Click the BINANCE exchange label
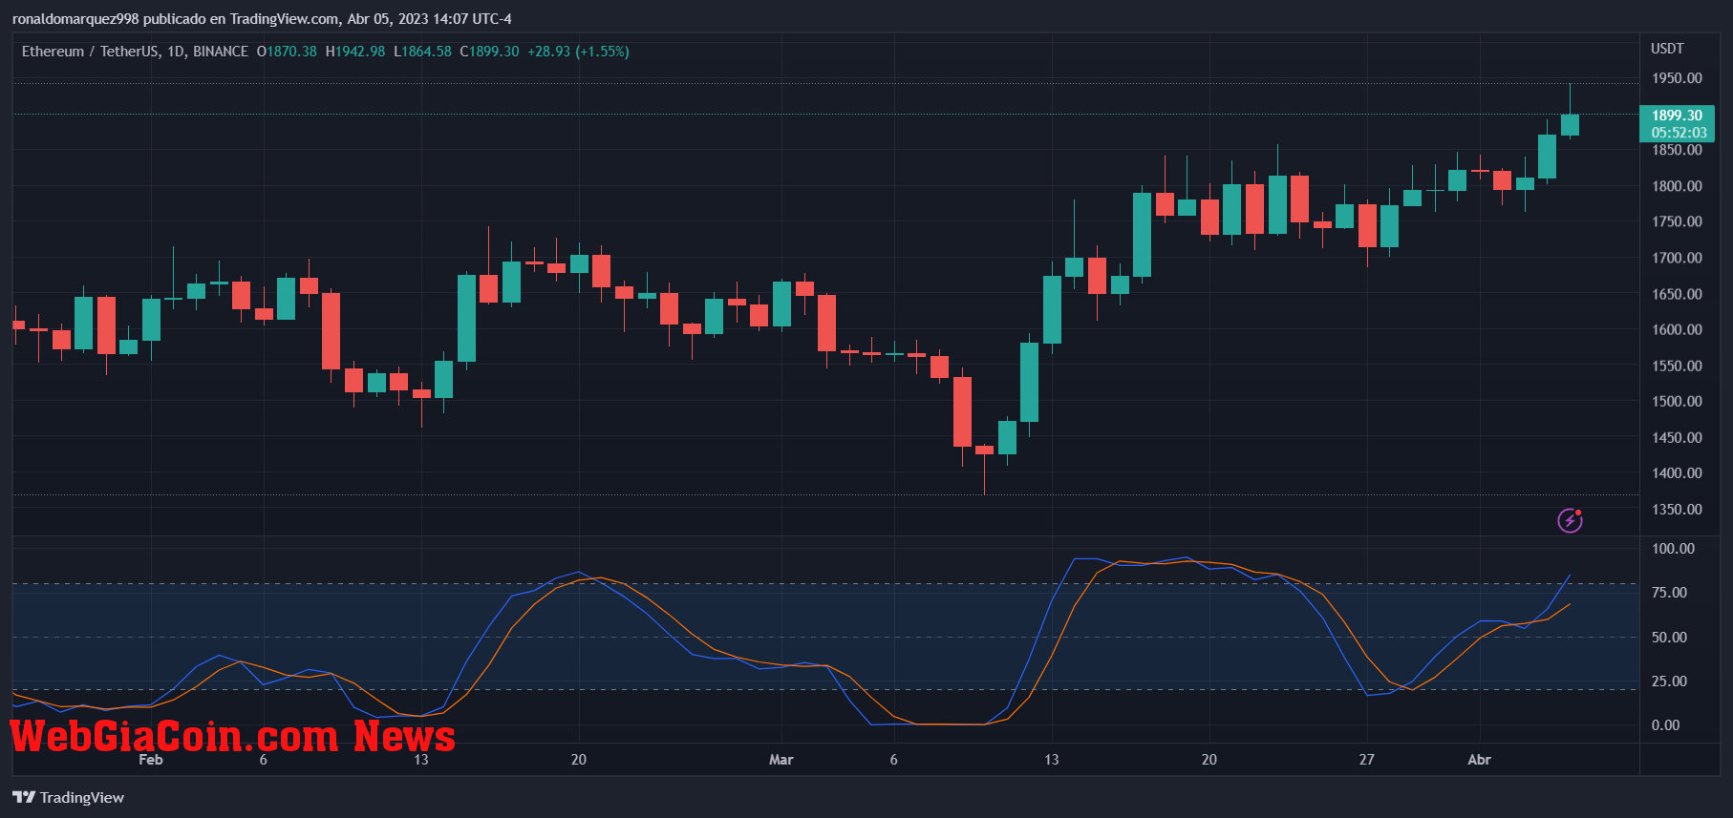Screen dimensions: 1733x818 221,52
